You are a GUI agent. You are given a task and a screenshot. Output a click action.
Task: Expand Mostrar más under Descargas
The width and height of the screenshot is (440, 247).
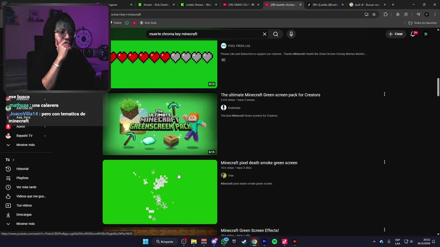coord(25,224)
